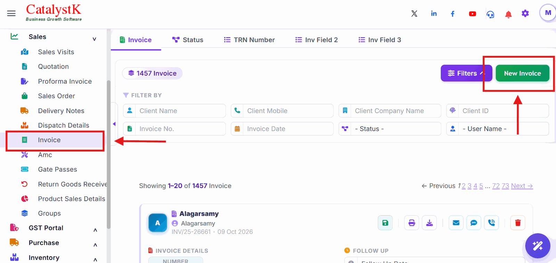Viewport: 556px width, 263px height.
Task: Email the Alagarsamy invoice
Action: point(456,223)
